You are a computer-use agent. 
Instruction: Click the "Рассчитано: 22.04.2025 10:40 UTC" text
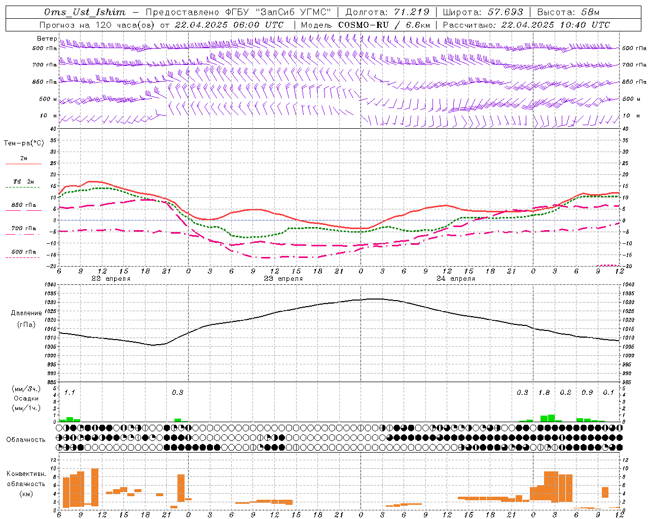coord(526,25)
